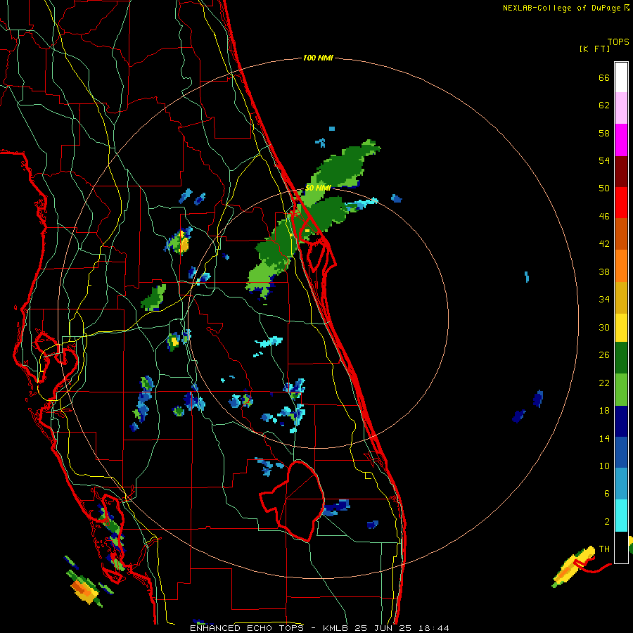The width and height of the screenshot is (633, 633).
Task: Click the 2 value on legend
Action: [x=606, y=522]
